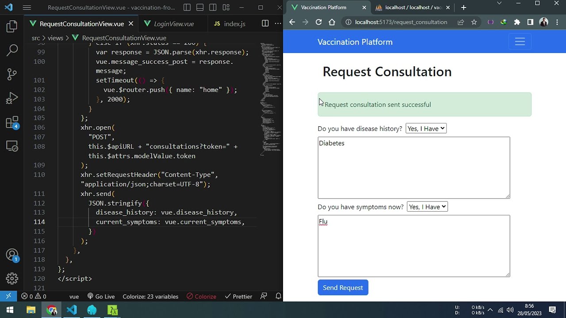Open the Chrome profile avatar
This screenshot has width=566, height=318.
[x=543, y=22]
